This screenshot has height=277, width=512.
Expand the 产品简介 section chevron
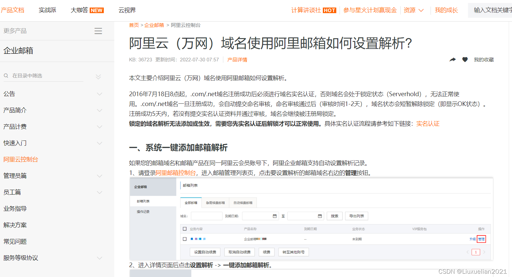(x=100, y=110)
